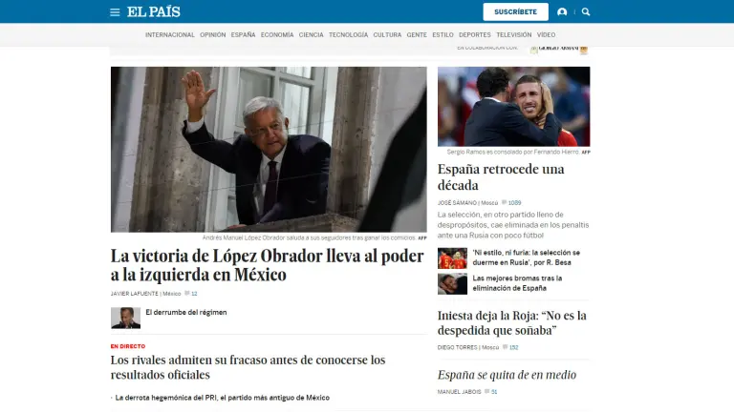Open 'España retrocede una década' article

tap(501, 177)
